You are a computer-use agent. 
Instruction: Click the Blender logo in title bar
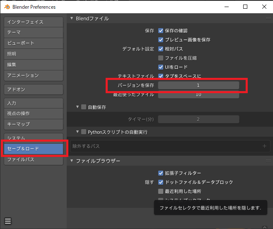[7, 7]
